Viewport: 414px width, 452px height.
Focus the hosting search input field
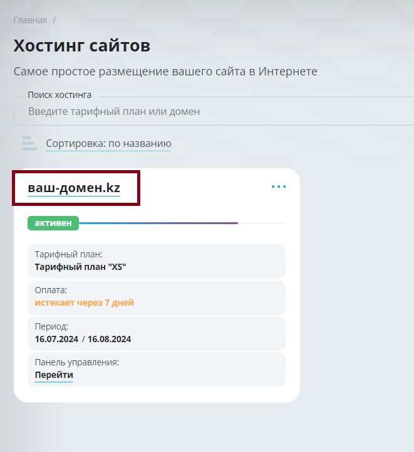pos(214,111)
